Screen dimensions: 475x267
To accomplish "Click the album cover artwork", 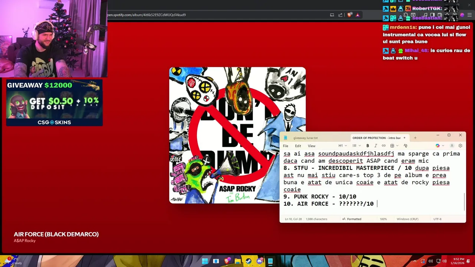I will click(237, 135).
